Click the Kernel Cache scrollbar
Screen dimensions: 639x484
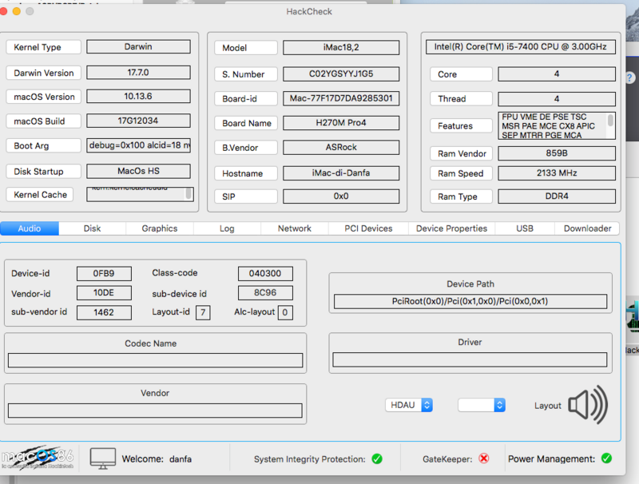pyautogui.click(x=189, y=193)
